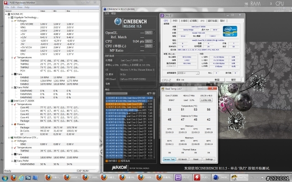Click the MAXON logo in Cinebench

coord(120,167)
